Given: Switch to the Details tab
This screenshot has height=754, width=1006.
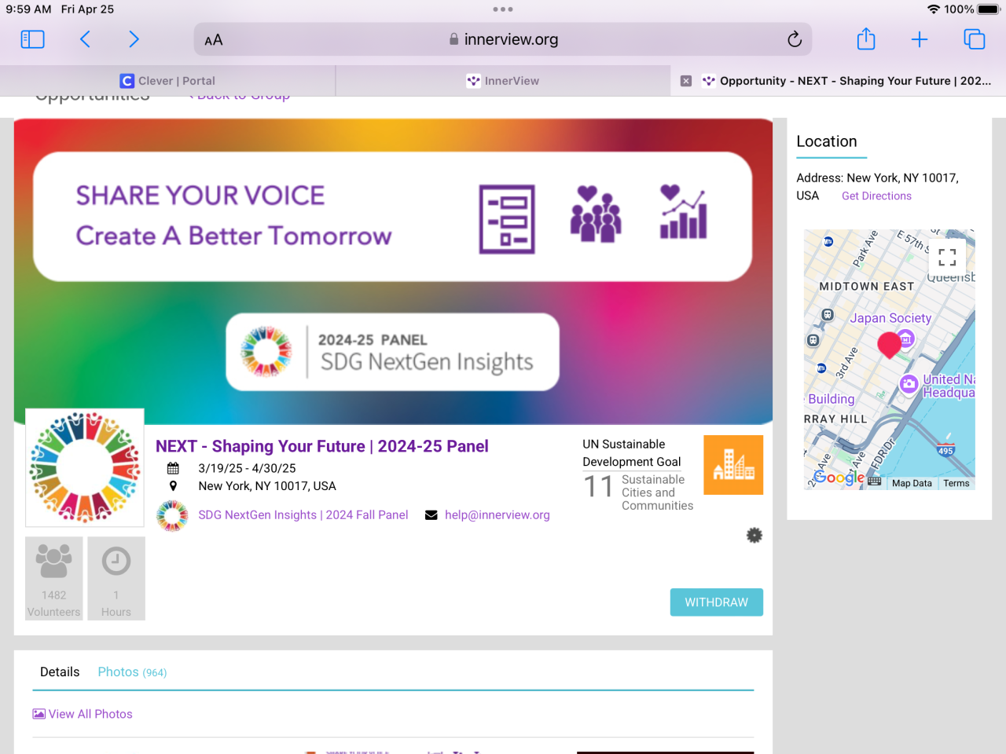Looking at the screenshot, I should pyautogui.click(x=60, y=672).
